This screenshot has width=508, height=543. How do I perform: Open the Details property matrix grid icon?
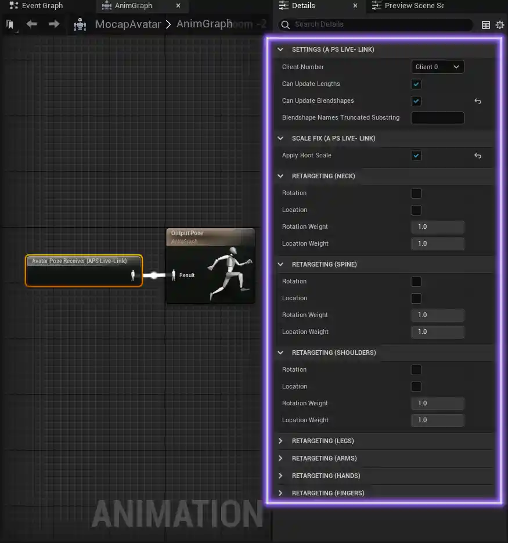click(x=486, y=25)
